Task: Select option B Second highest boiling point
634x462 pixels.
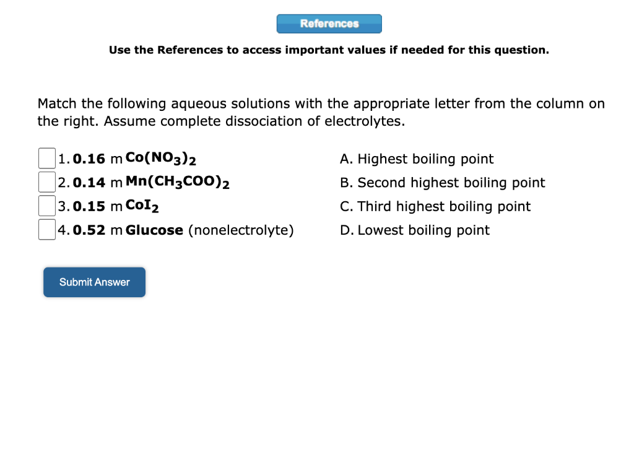Action: pyautogui.click(x=443, y=183)
